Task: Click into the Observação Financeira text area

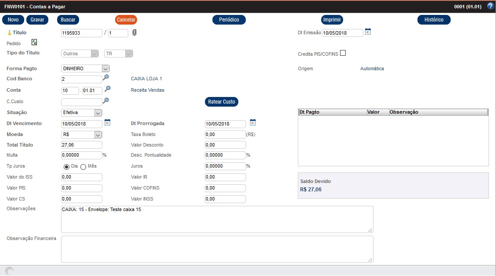Action: pos(217,249)
